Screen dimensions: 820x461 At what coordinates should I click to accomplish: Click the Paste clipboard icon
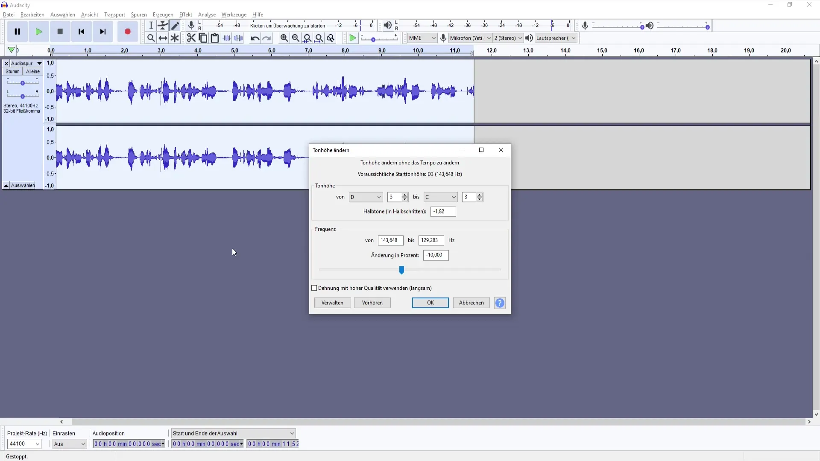click(x=215, y=38)
